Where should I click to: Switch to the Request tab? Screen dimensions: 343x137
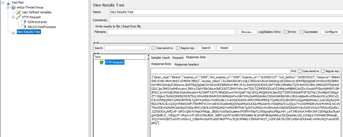(178, 58)
